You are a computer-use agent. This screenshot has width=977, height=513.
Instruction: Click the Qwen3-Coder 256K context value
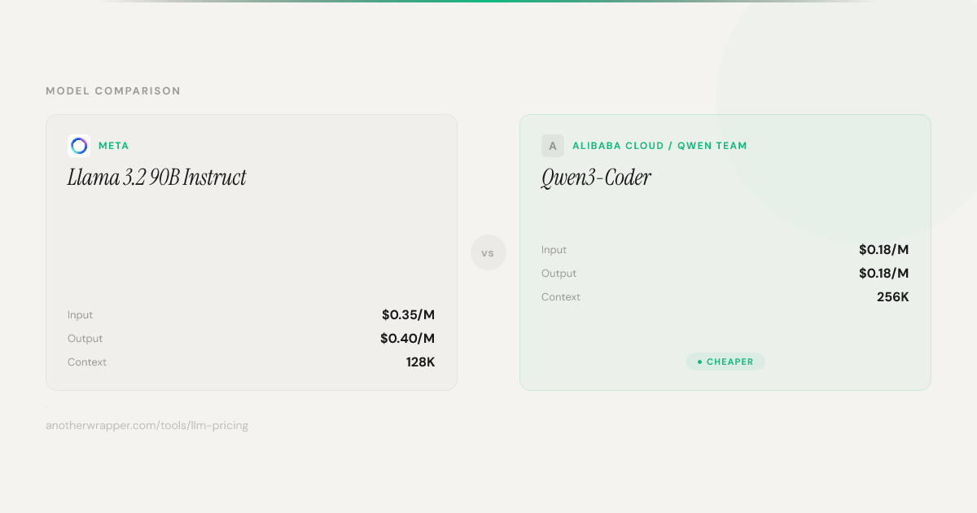[892, 297]
